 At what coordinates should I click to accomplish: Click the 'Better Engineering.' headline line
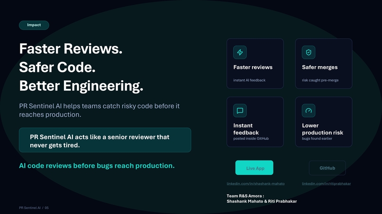(81, 86)
